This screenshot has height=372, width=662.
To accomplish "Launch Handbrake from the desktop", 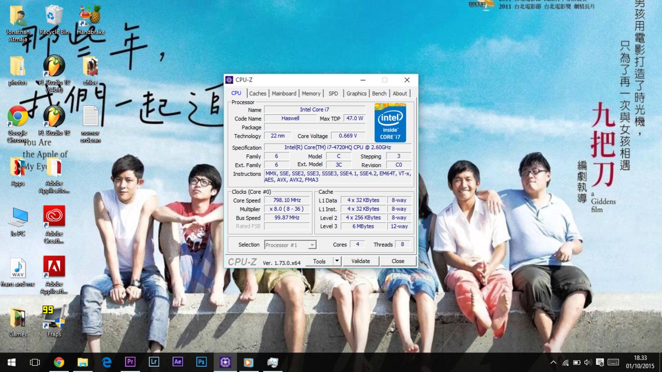I will [x=91, y=21].
